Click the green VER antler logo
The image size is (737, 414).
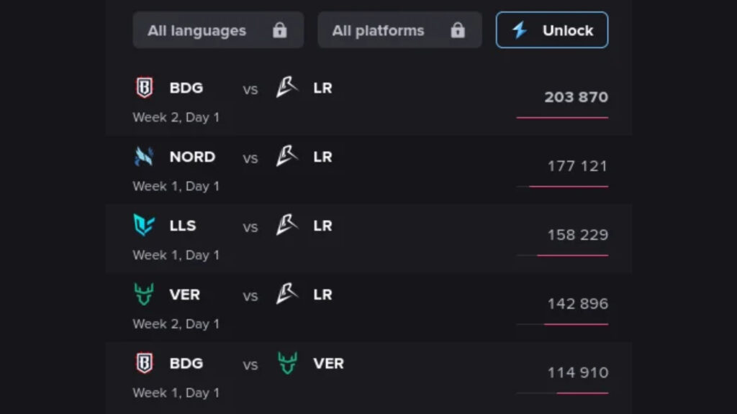pyautogui.click(x=143, y=295)
